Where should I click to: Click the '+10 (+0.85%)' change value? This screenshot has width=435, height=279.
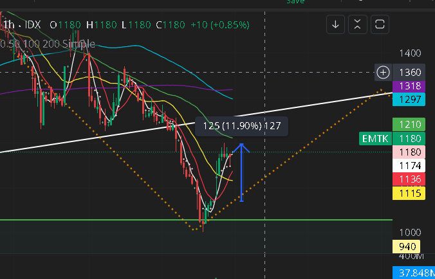pos(220,25)
